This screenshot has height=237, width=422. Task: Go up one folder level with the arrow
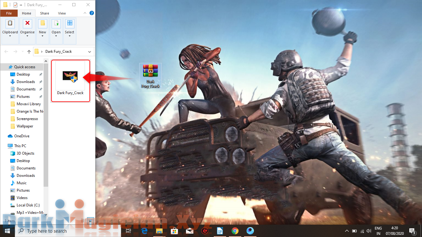click(x=29, y=52)
